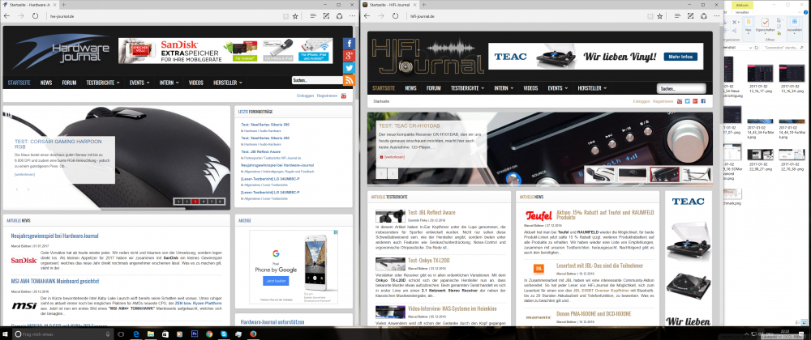811x340 pixels.
Task: Open Windows Start button
Action: coord(5,334)
